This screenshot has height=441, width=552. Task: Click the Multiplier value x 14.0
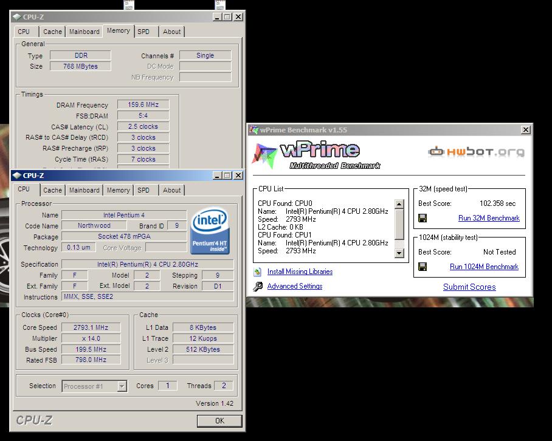[91, 338]
